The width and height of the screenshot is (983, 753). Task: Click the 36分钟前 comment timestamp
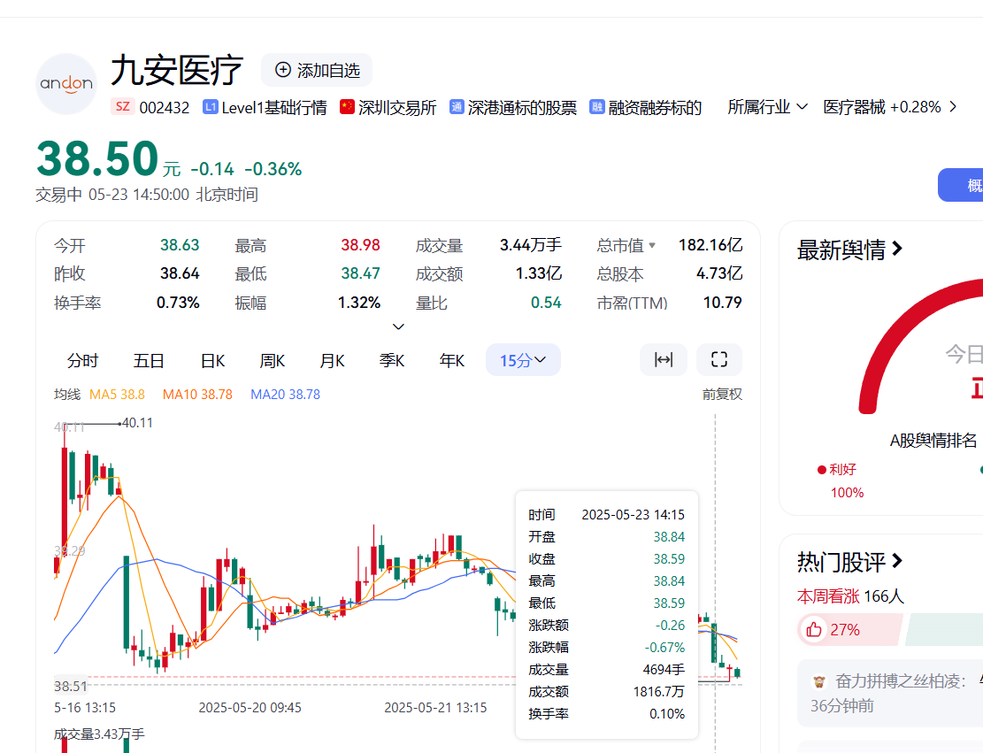coord(842,706)
